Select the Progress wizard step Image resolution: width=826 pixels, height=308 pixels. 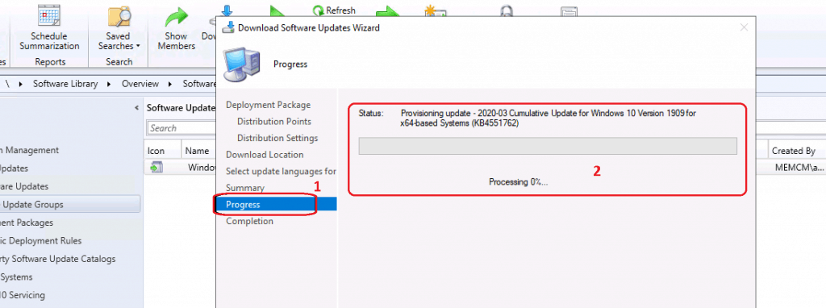(x=276, y=204)
